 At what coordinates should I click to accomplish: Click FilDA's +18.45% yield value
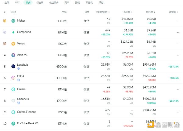tap(174, 78)
